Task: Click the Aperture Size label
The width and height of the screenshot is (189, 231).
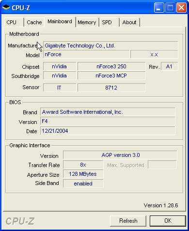Action: click(x=43, y=175)
